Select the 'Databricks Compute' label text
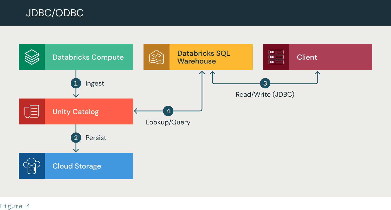391x210 pixels. tap(88, 57)
